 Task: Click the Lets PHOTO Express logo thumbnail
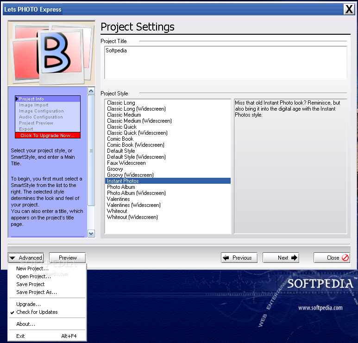click(x=51, y=53)
